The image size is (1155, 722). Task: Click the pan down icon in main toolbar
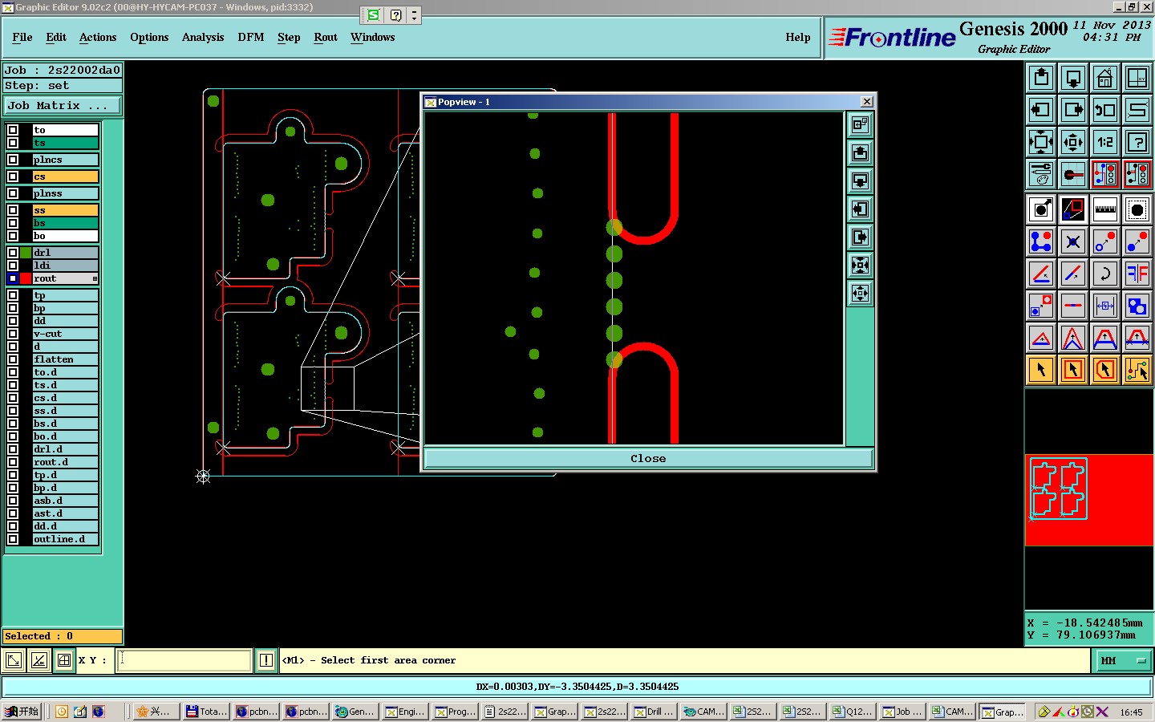coord(1073,78)
